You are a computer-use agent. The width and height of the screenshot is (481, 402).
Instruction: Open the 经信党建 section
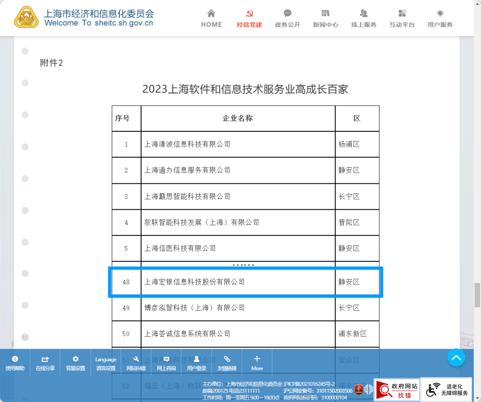[x=249, y=19]
